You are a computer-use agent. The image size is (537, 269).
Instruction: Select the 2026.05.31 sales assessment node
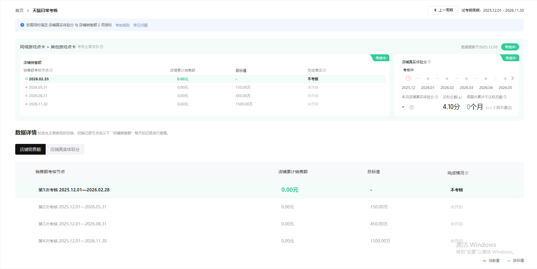coord(38,87)
